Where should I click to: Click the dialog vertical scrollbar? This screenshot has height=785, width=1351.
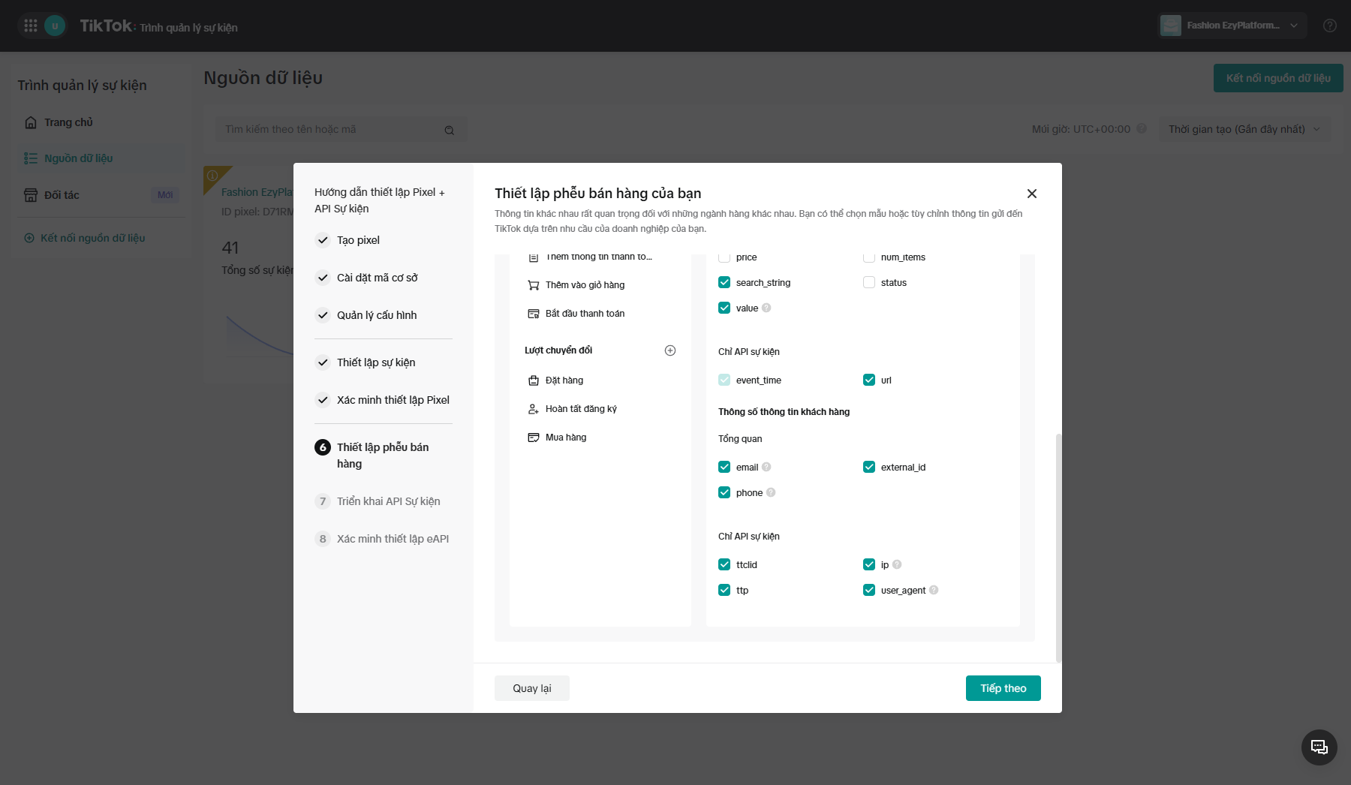(x=1058, y=548)
